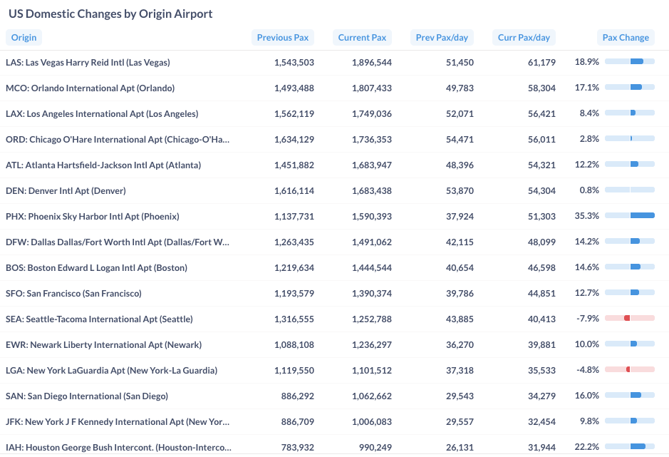This screenshot has width=669, height=457.
Task: Sort table by Origin column header
Action: point(24,38)
